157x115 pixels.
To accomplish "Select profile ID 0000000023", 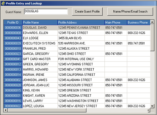I will [13, 54].
